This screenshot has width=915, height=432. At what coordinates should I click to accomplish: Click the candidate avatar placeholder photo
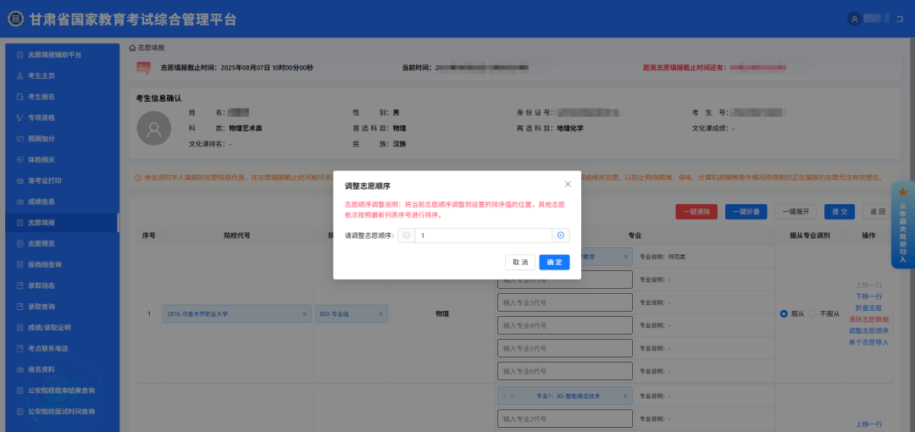pos(154,129)
